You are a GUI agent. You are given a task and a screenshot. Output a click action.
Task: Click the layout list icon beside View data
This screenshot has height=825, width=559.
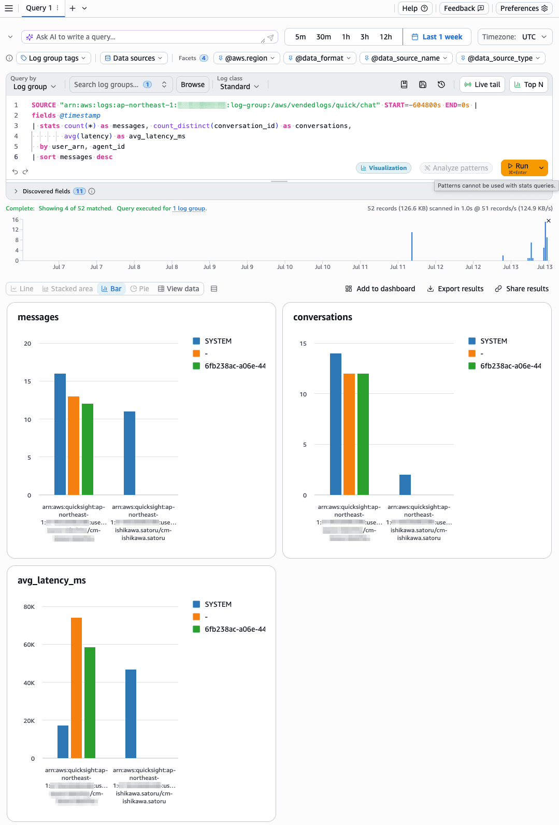tap(214, 289)
